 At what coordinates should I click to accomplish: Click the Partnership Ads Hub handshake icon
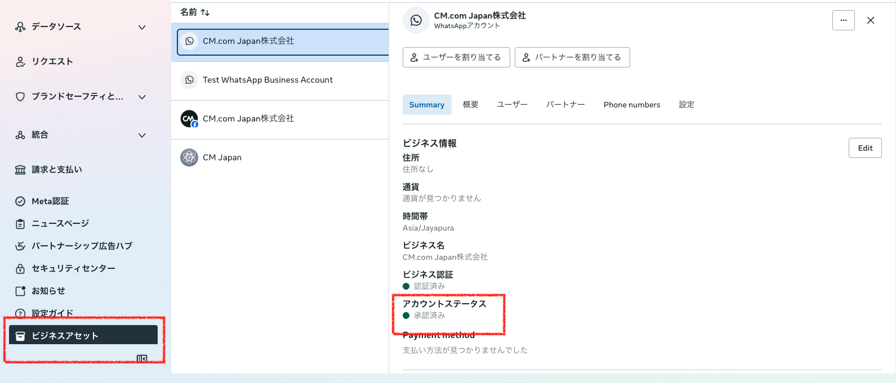(x=20, y=246)
